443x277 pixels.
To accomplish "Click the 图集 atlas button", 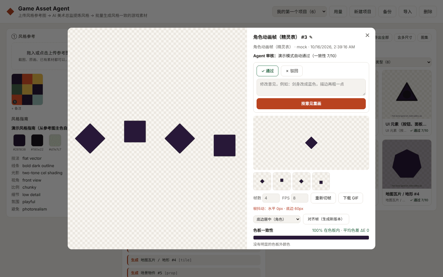I will pyautogui.click(x=425, y=38).
